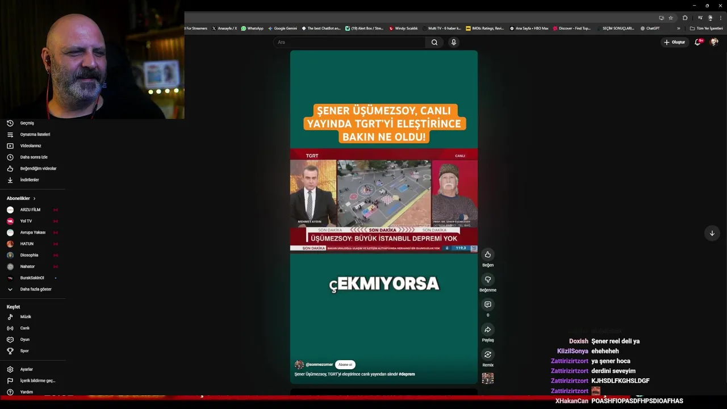The height and width of the screenshot is (409, 727).
Task: Open ChatGPT bookmark
Action: [x=650, y=28]
